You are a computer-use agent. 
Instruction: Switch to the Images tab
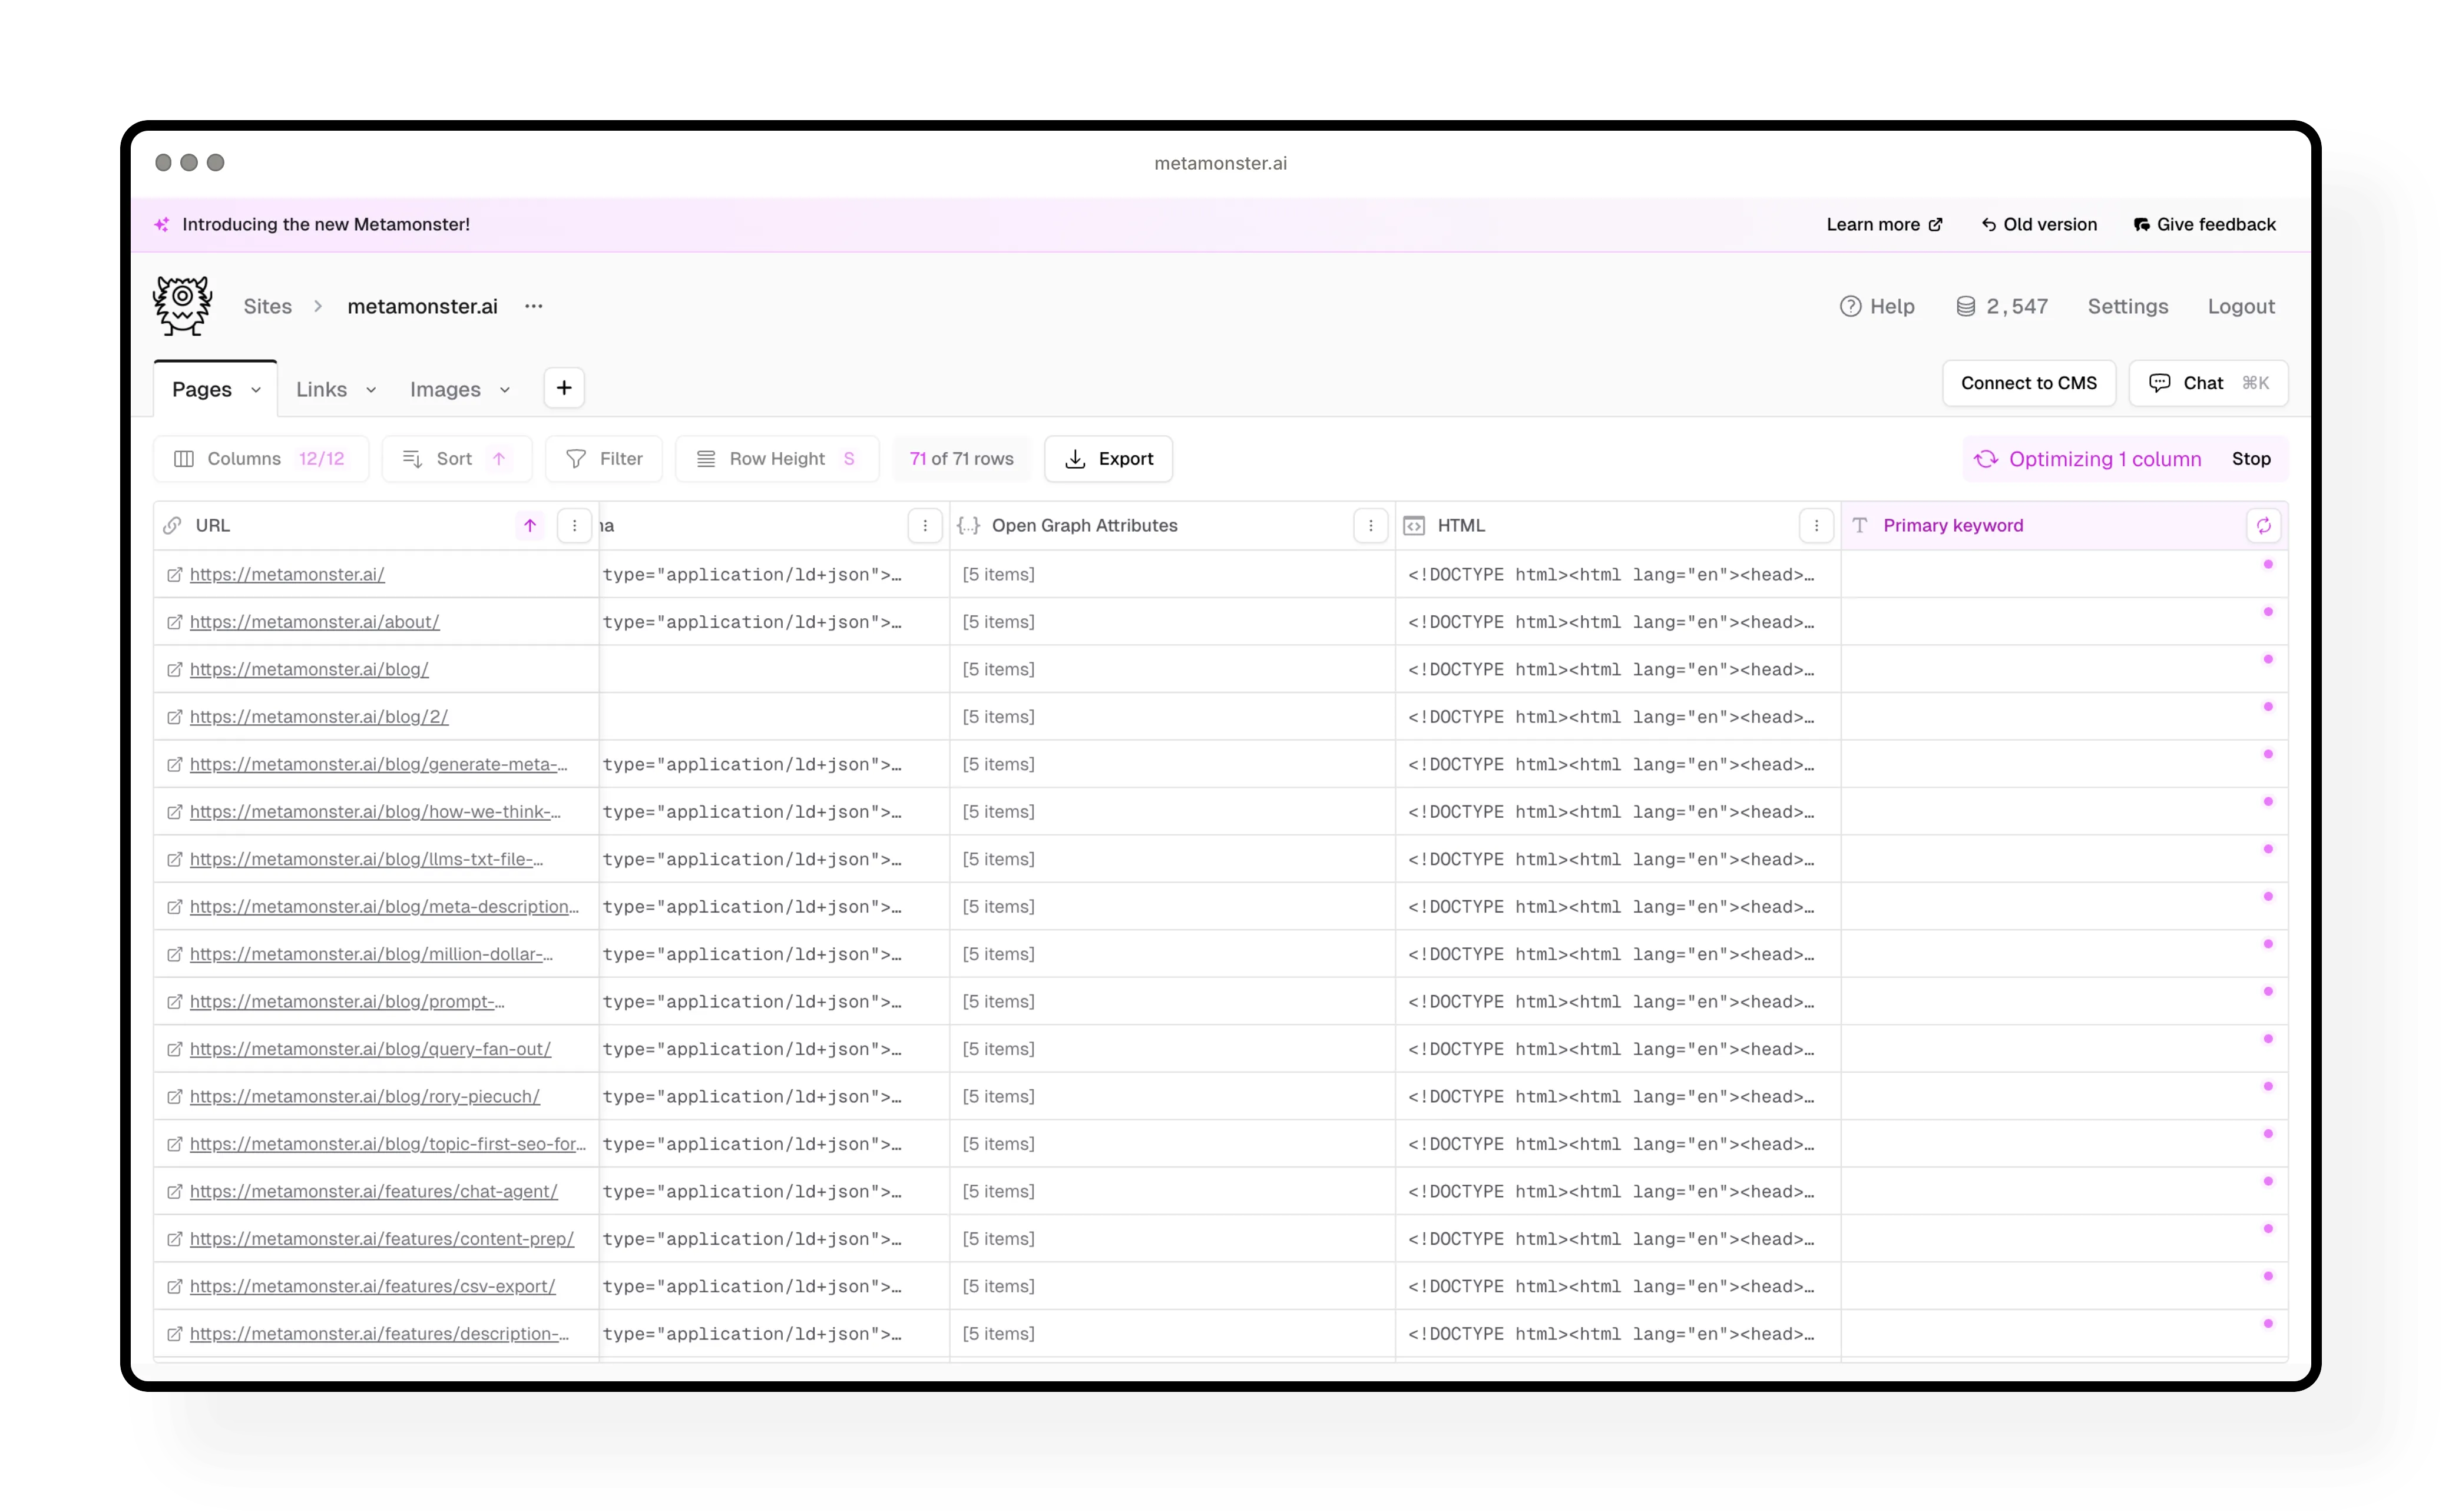coord(445,390)
